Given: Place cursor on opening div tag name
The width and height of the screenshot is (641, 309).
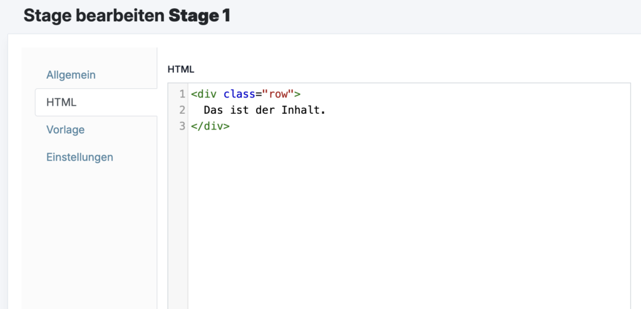Looking at the screenshot, I should 207,94.
